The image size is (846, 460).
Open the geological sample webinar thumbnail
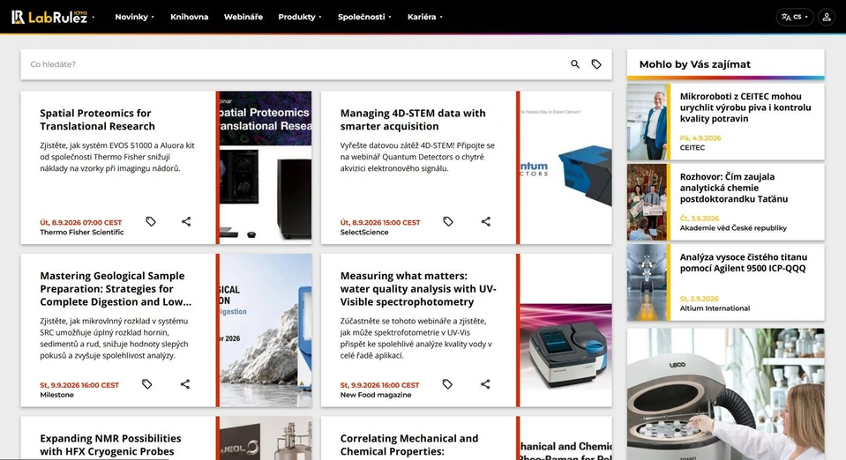point(266,330)
